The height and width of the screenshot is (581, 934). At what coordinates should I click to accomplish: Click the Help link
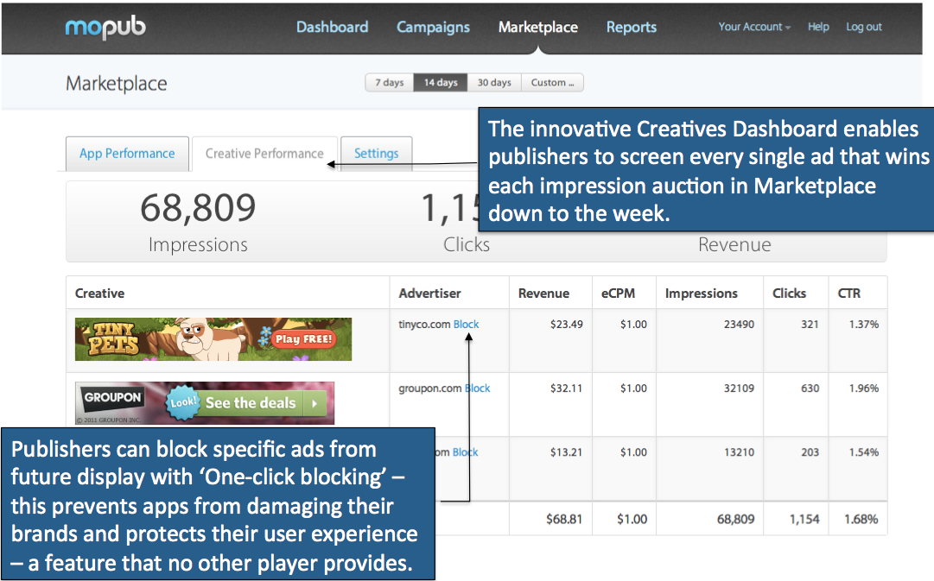coord(818,27)
